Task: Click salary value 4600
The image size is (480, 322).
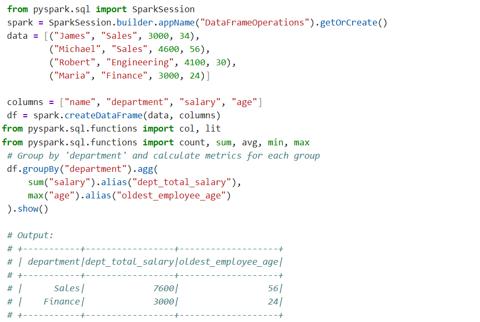Action: click(168, 49)
